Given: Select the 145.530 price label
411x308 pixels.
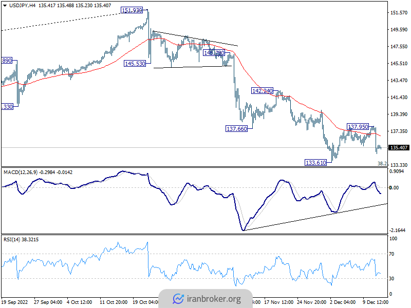Looking at the screenshot, I should point(135,64).
